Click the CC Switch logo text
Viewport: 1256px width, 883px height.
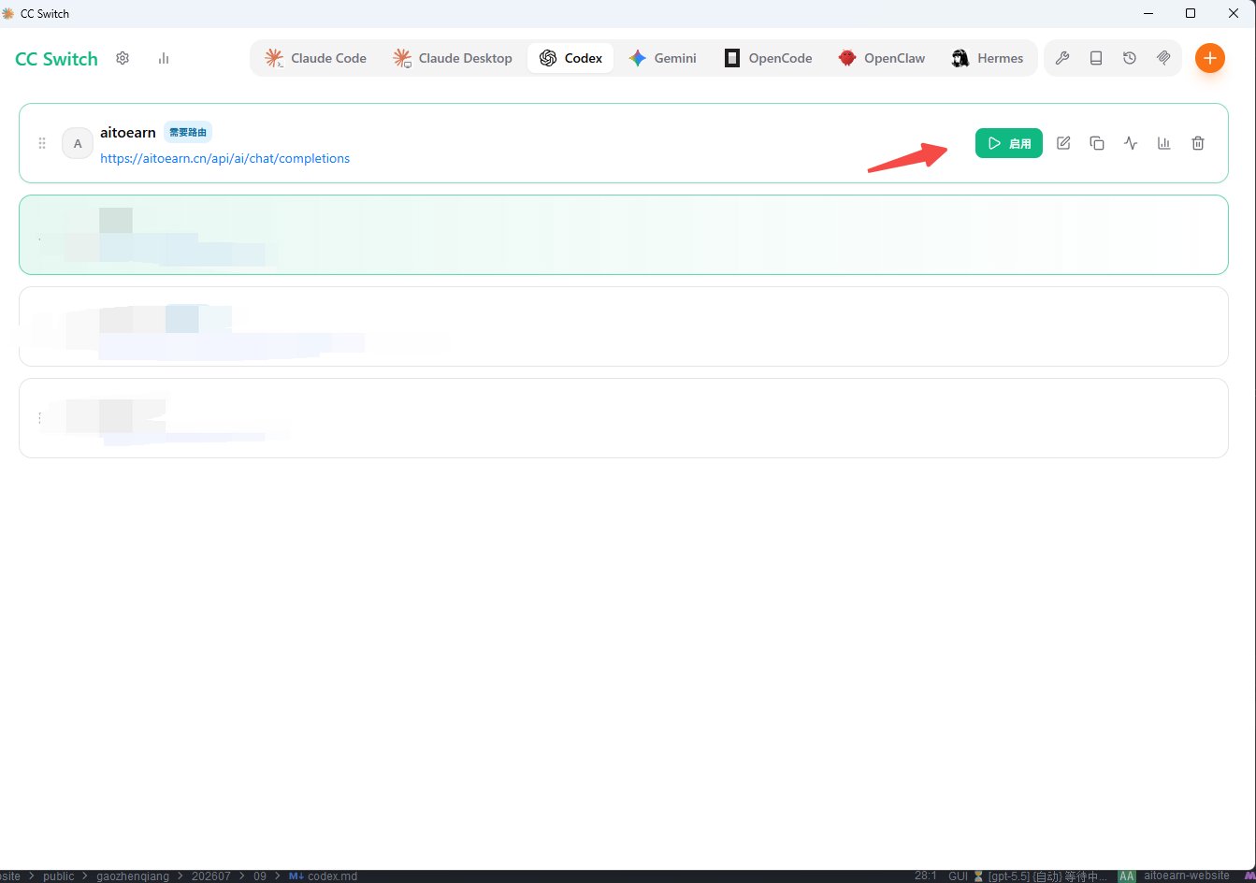point(56,58)
